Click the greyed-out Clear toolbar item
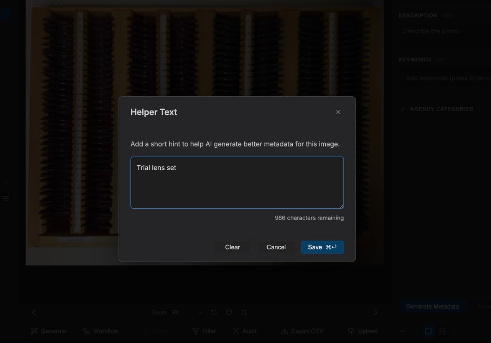 pos(156,331)
